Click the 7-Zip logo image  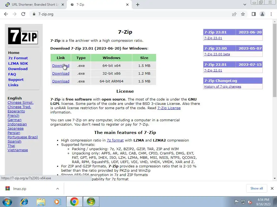[23, 36]
